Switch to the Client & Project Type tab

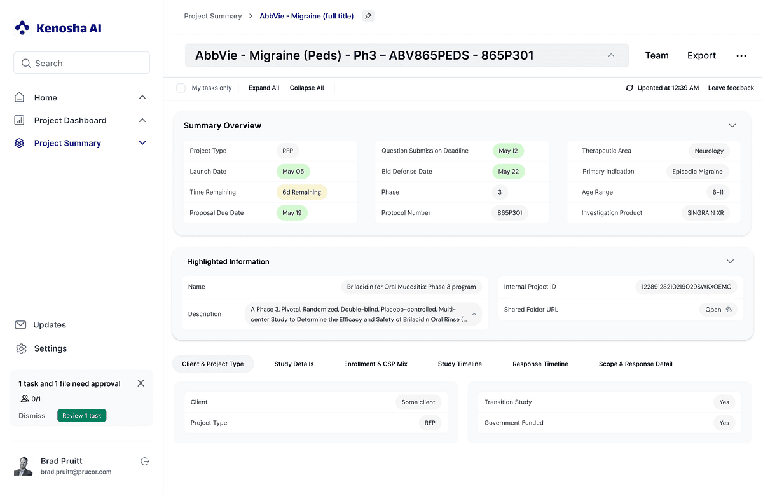pyautogui.click(x=213, y=364)
